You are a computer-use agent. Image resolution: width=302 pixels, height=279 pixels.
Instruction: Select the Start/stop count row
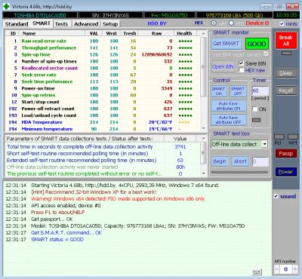point(103,102)
